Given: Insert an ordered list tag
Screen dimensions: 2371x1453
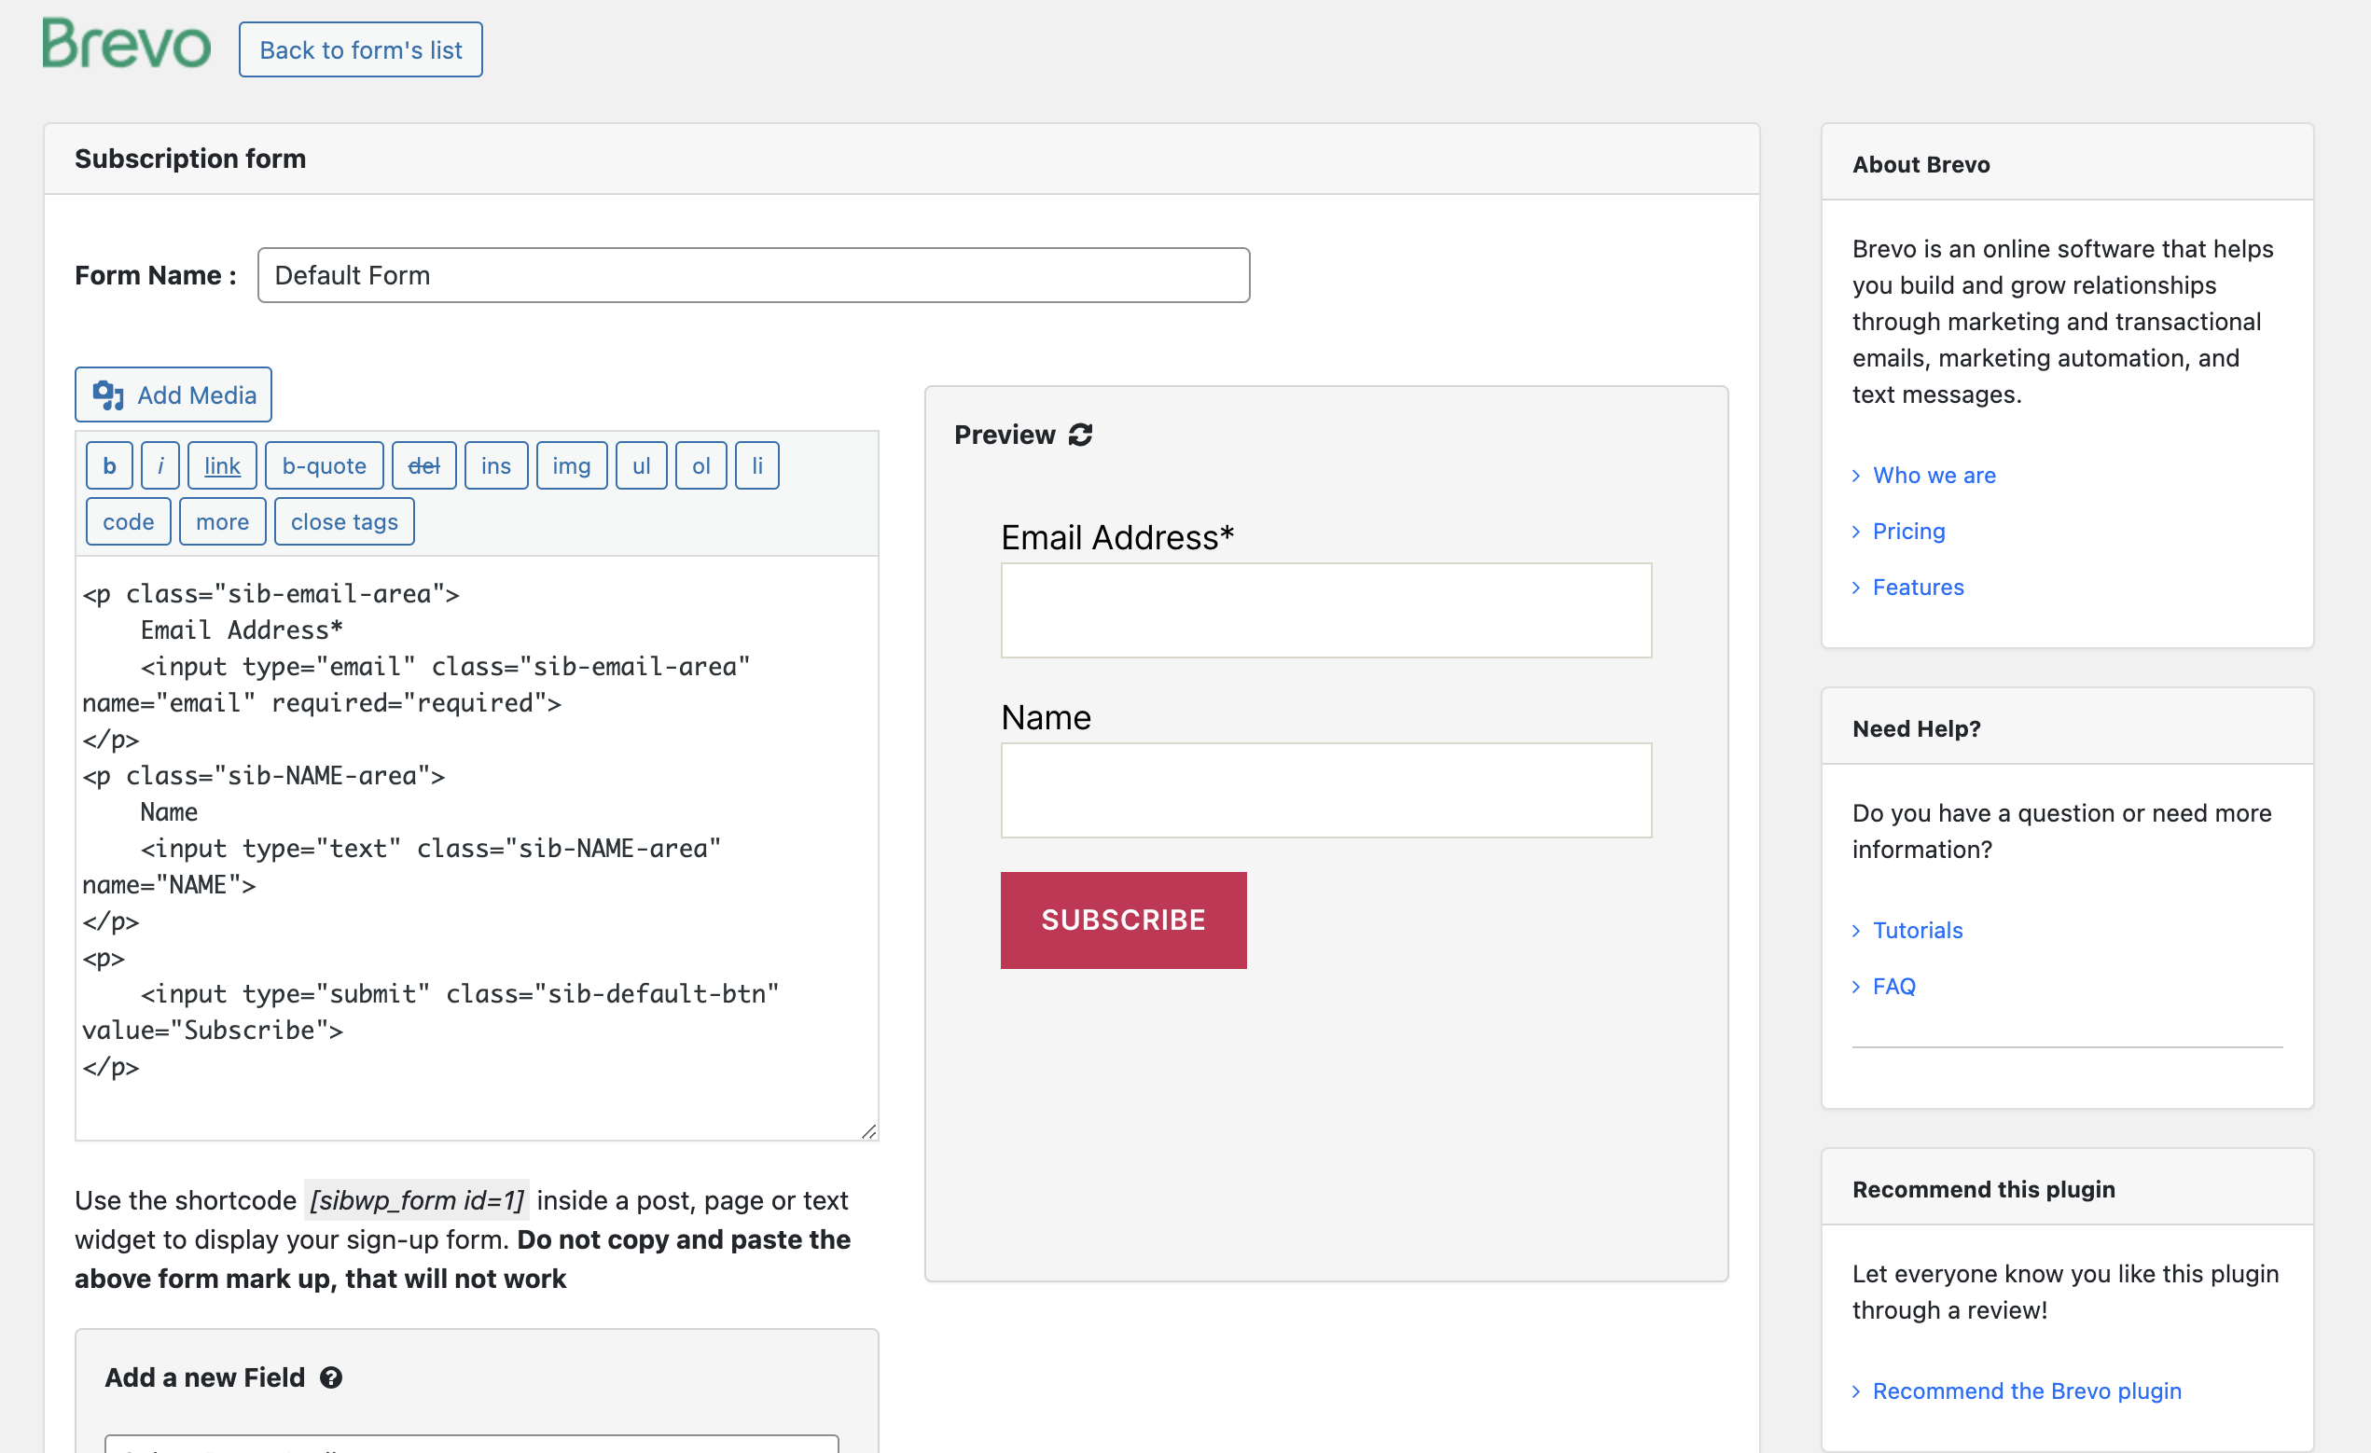Looking at the screenshot, I should pos(700,464).
